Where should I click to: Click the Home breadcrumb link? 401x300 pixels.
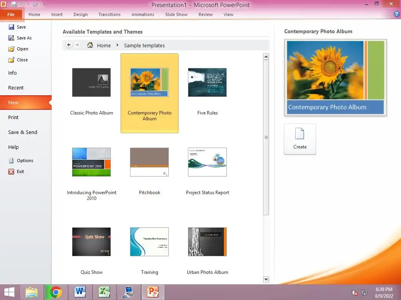tap(104, 45)
